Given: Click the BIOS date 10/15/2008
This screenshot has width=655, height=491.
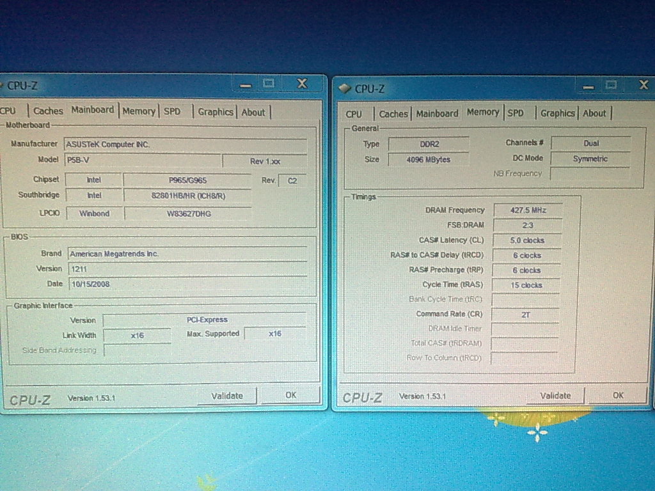Looking at the screenshot, I should click(x=187, y=284).
